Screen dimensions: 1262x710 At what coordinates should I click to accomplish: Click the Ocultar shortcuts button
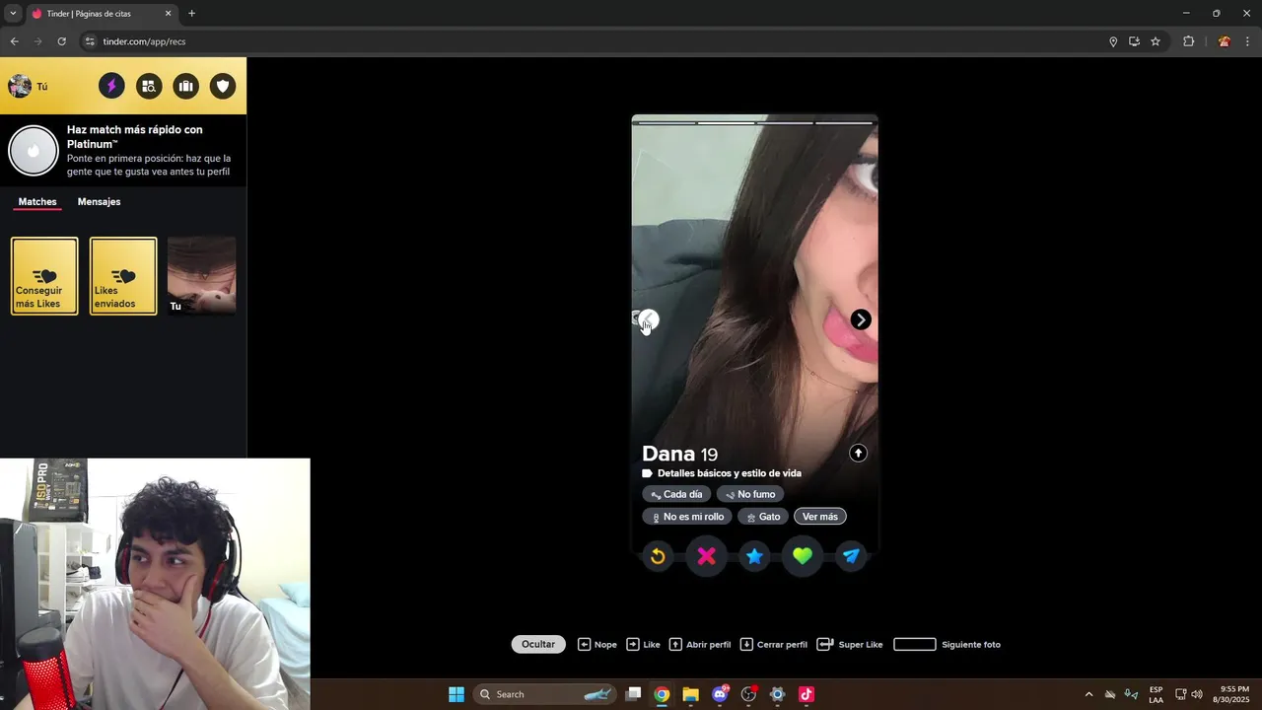coord(538,644)
